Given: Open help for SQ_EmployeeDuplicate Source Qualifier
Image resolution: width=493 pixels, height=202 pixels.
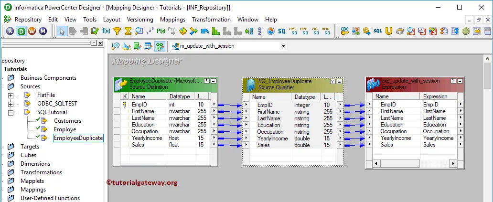Looking at the screenshot, I should tap(333, 81).
